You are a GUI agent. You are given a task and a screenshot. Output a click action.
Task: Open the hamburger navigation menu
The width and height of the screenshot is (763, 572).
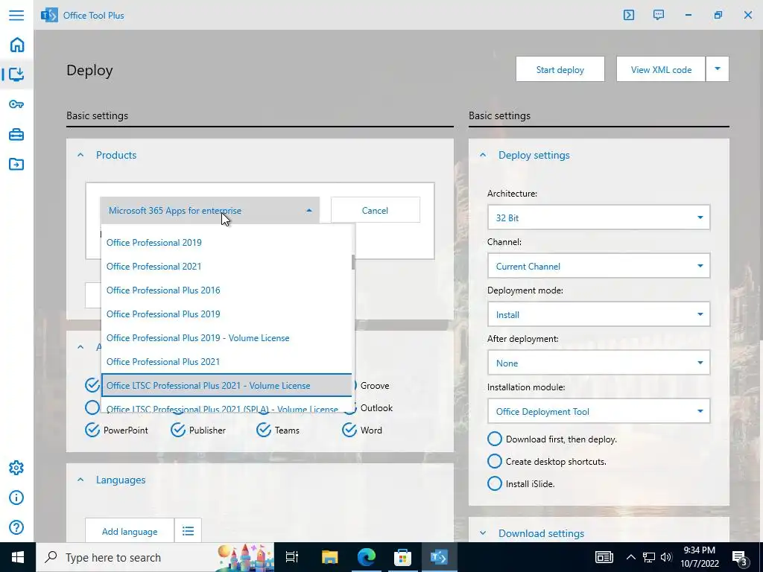(x=16, y=15)
